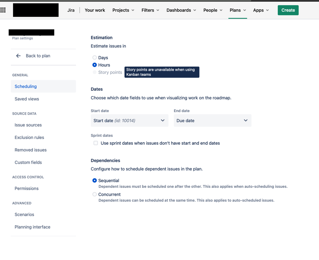Select the Days estimation radio button
Viewport: 319px width, 260px height.
coord(95,57)
